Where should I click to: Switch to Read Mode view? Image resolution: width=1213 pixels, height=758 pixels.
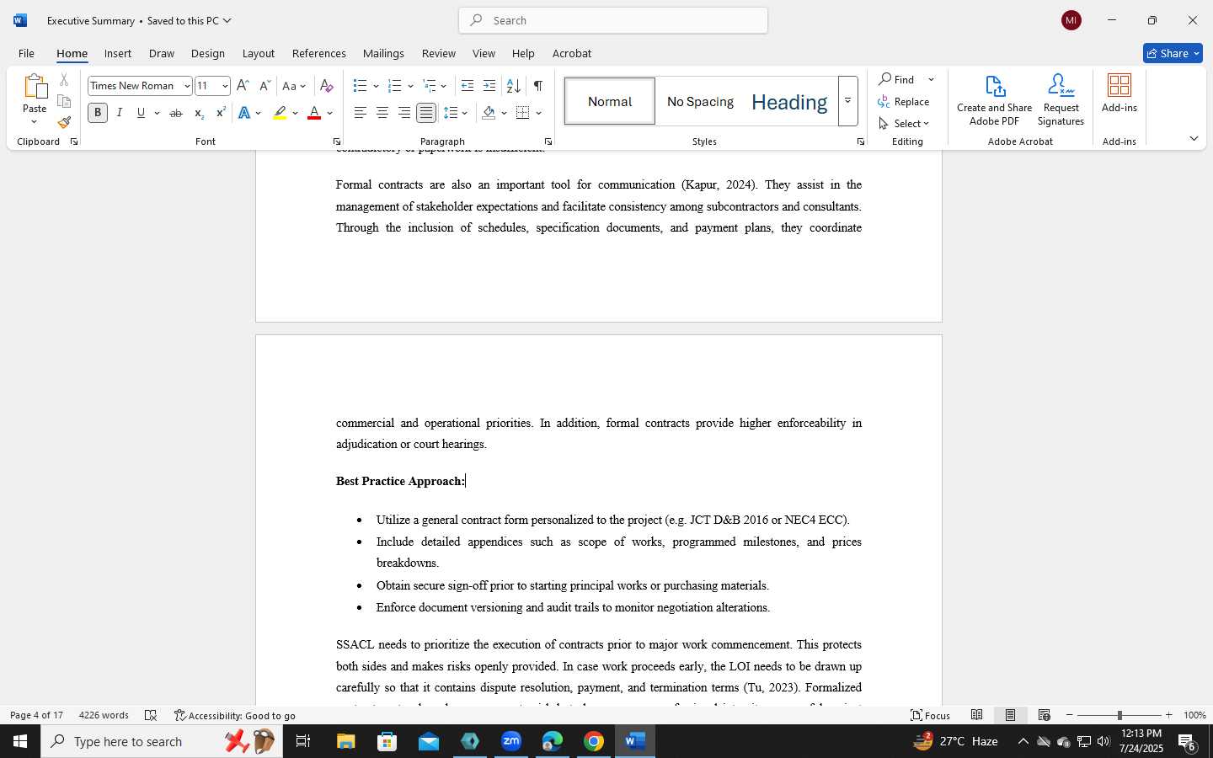click(x=976, y=715)
